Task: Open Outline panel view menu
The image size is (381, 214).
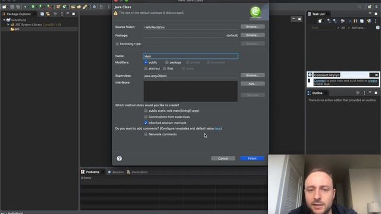Action: point(364,93)
